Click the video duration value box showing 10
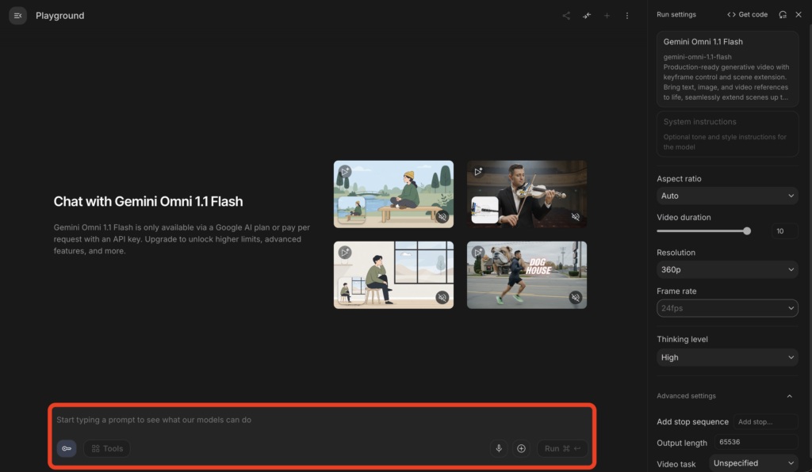Screen dimensions: 812x472 click(x=784, y=231)
